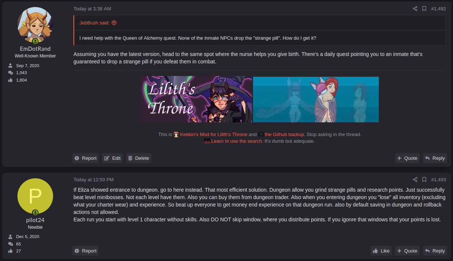Report EmDotRand's post
The width and height of the screenshot is (453, 261).
(85, 158)
